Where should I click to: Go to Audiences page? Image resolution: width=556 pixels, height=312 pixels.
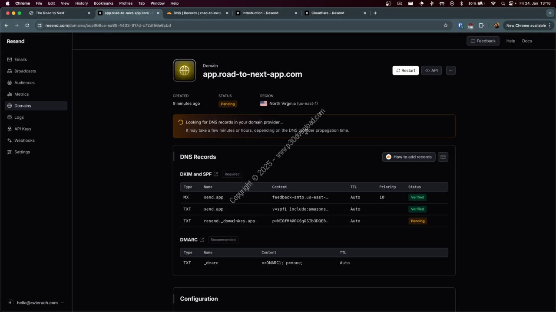coord(36,82)
